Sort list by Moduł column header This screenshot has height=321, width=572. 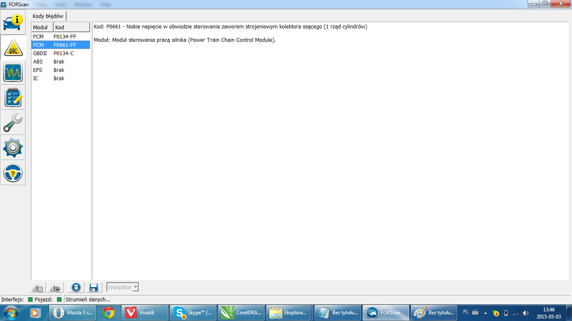pyautogui.click(x=42, y=28)
